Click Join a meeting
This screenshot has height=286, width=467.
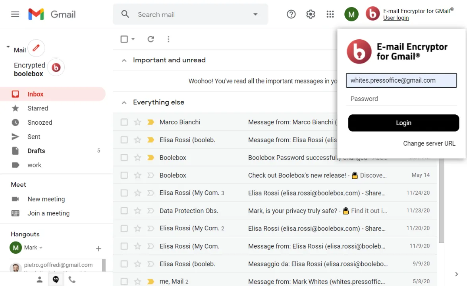(48, 213)
